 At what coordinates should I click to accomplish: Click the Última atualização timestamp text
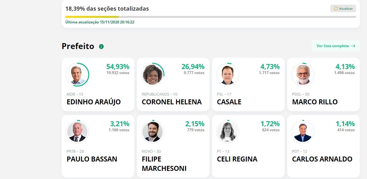100,22
